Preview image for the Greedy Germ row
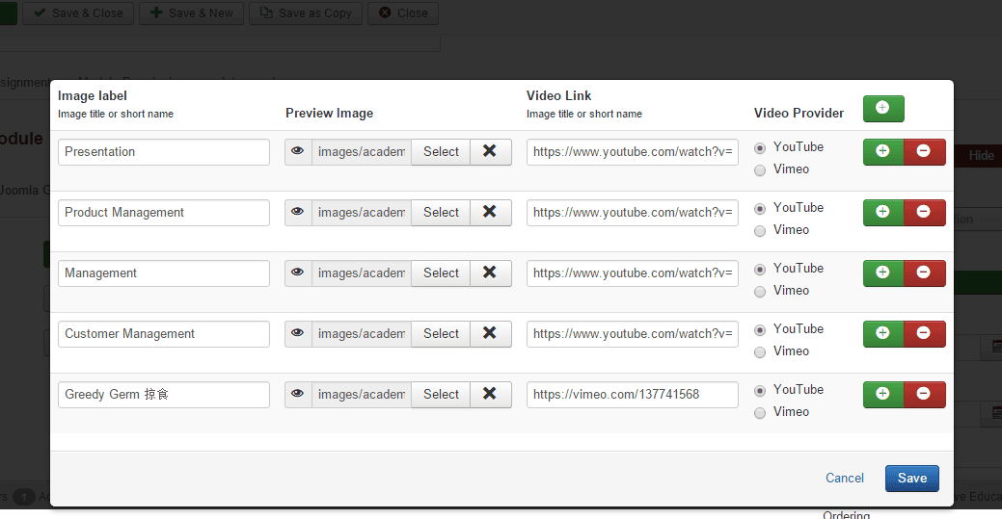 click(298, 395)
